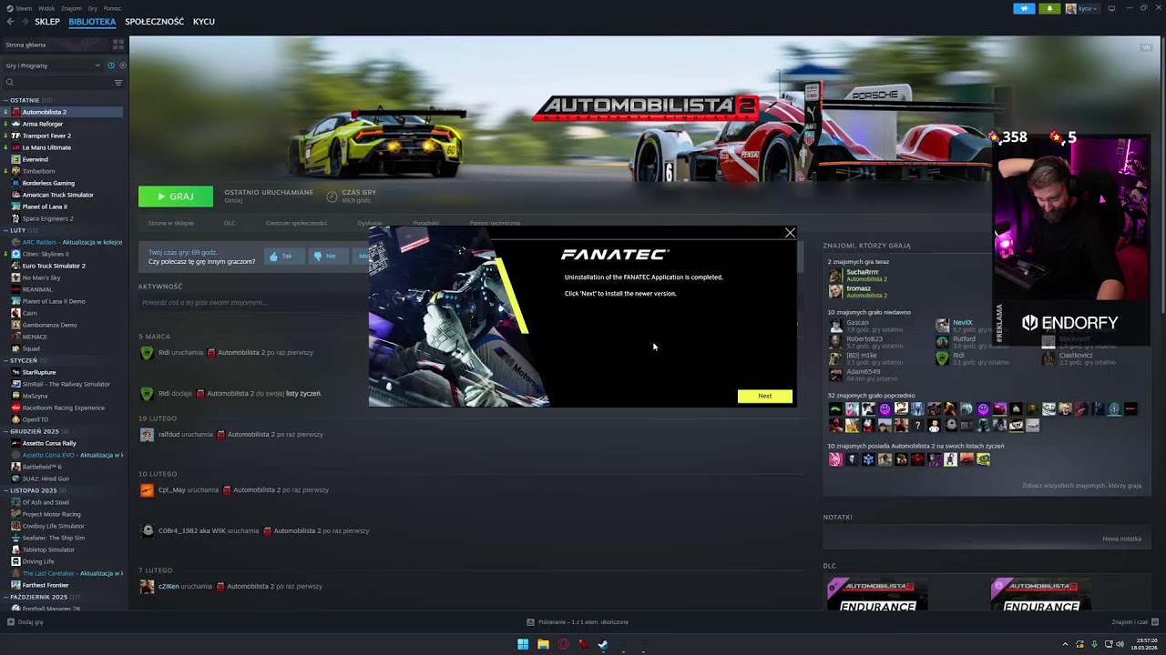Open the BIBLIOTEKA library tab
Viewport: 1166px width, 655px height.
92,22
